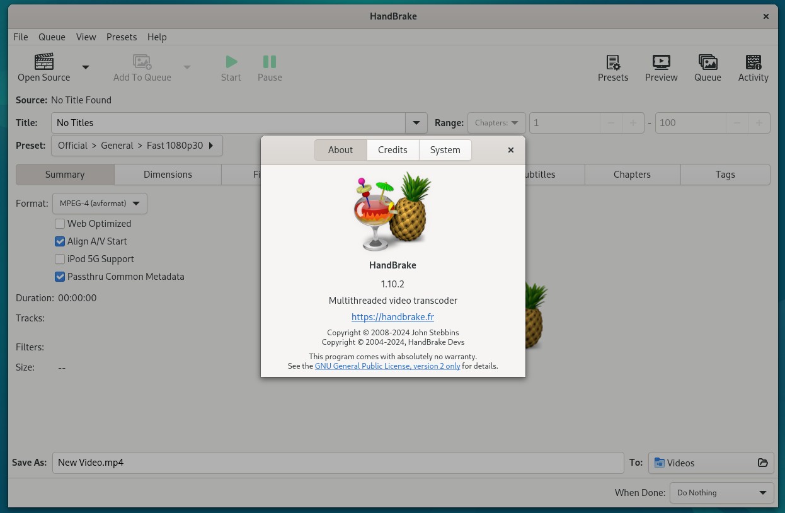This screenshot has height=513, width=785.
Task: Click the Pause encoding icon
Action: coord(270,62)
